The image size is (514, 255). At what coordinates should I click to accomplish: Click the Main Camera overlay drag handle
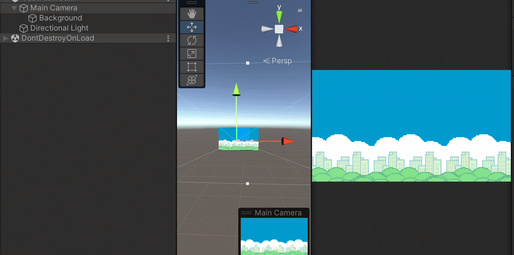[x=246, y=213]
